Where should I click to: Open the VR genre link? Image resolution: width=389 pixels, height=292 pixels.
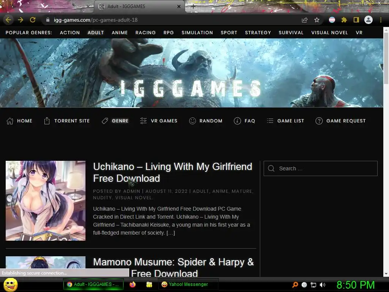tap(359, 33)
